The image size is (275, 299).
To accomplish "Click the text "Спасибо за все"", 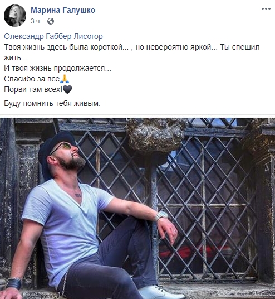I will pyautogui.click(x=32, y=79).
